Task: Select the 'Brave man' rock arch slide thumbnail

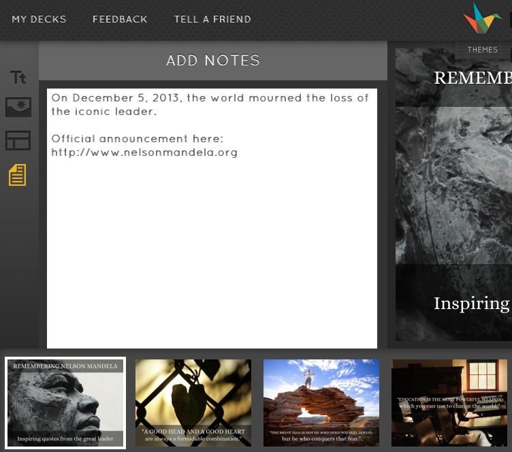Action: tap(321, 403)
